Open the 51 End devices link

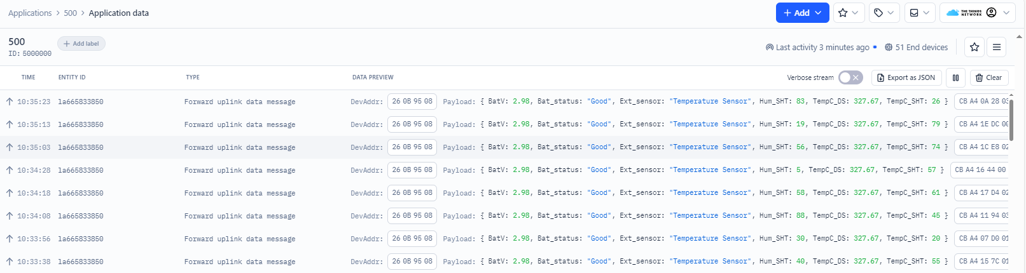[916, 47]
